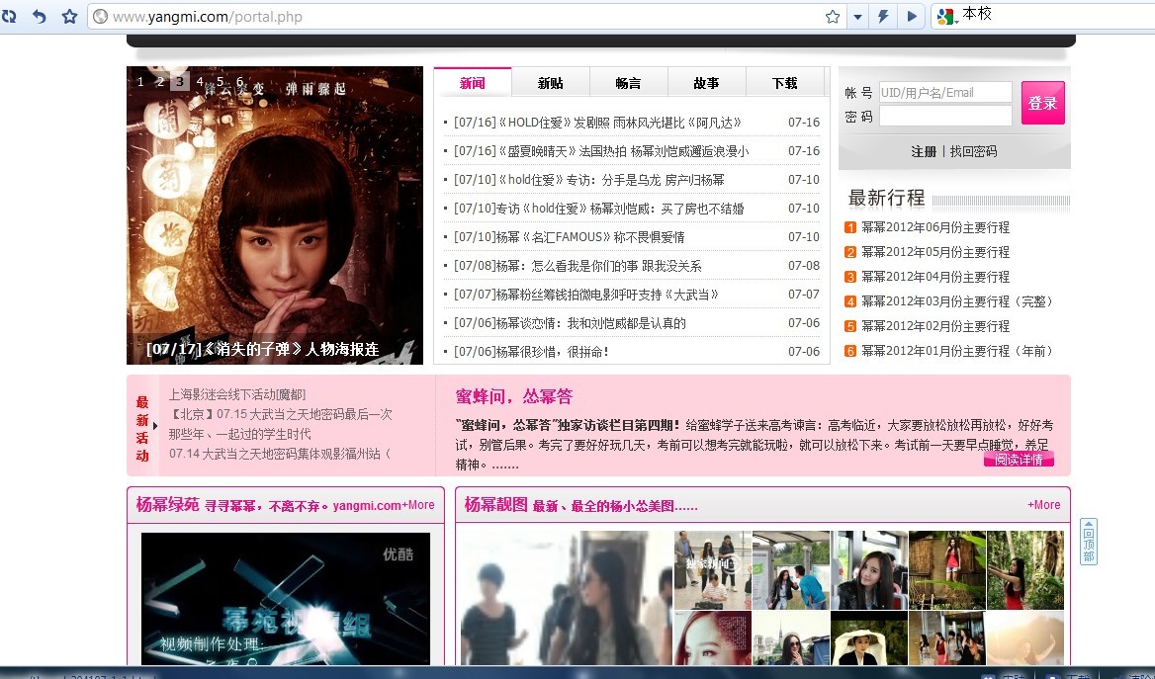Open the 故事 tab

coord(707,82)
